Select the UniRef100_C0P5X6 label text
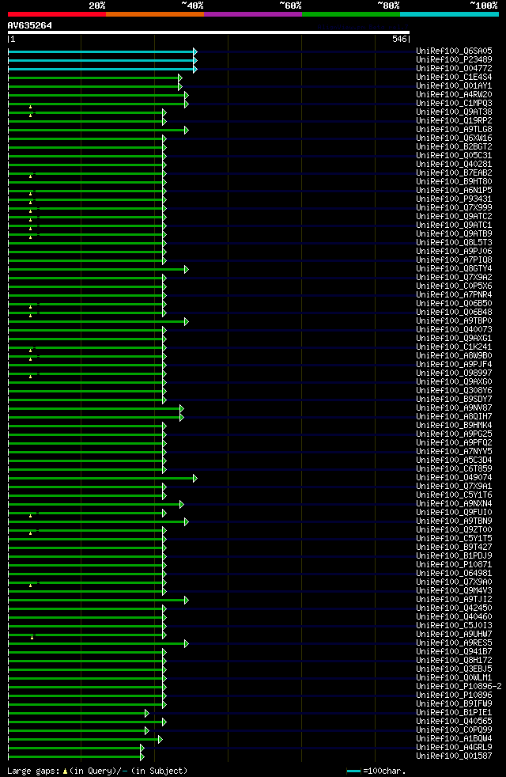The height and width of the screenshot is (777, 506). click(x=454, y=286)
